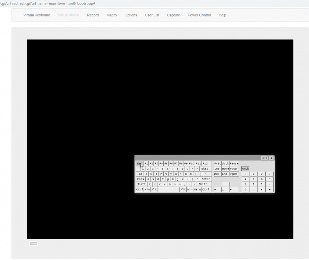Screen dimensions: 309x260
Task: Click the PgDn key
Action: pos(234,174)
